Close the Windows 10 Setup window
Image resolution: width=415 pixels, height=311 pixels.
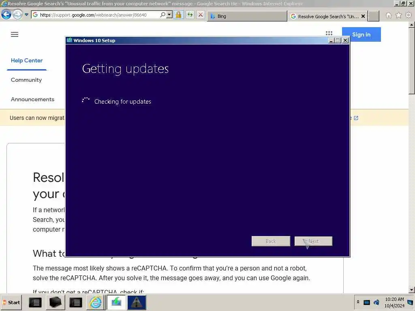coord(345,40)
